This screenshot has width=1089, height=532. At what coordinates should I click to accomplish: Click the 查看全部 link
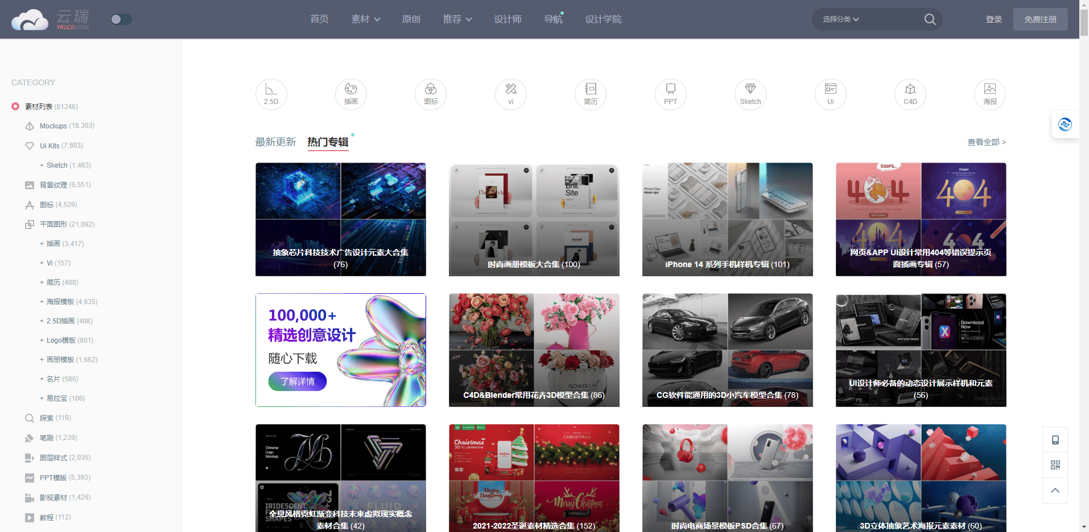click(x=986, y=142)
